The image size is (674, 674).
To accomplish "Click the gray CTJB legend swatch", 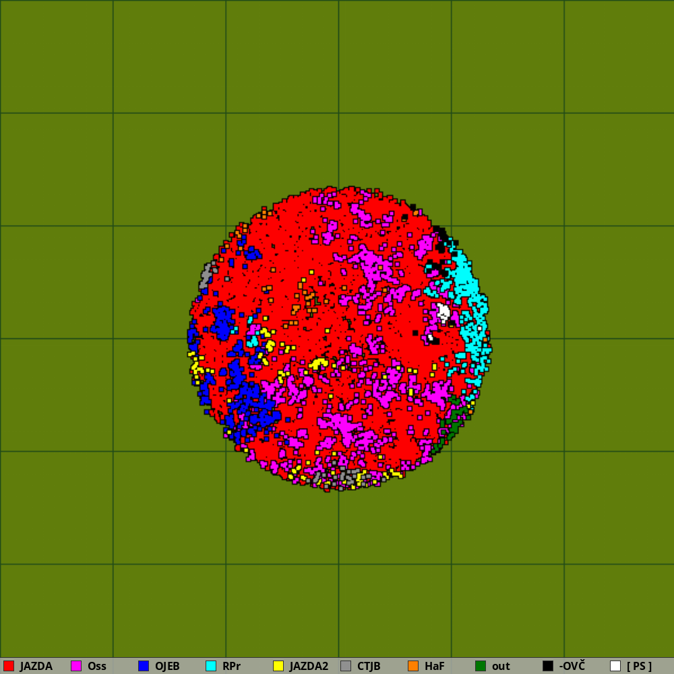I will [x=346, y=666].
